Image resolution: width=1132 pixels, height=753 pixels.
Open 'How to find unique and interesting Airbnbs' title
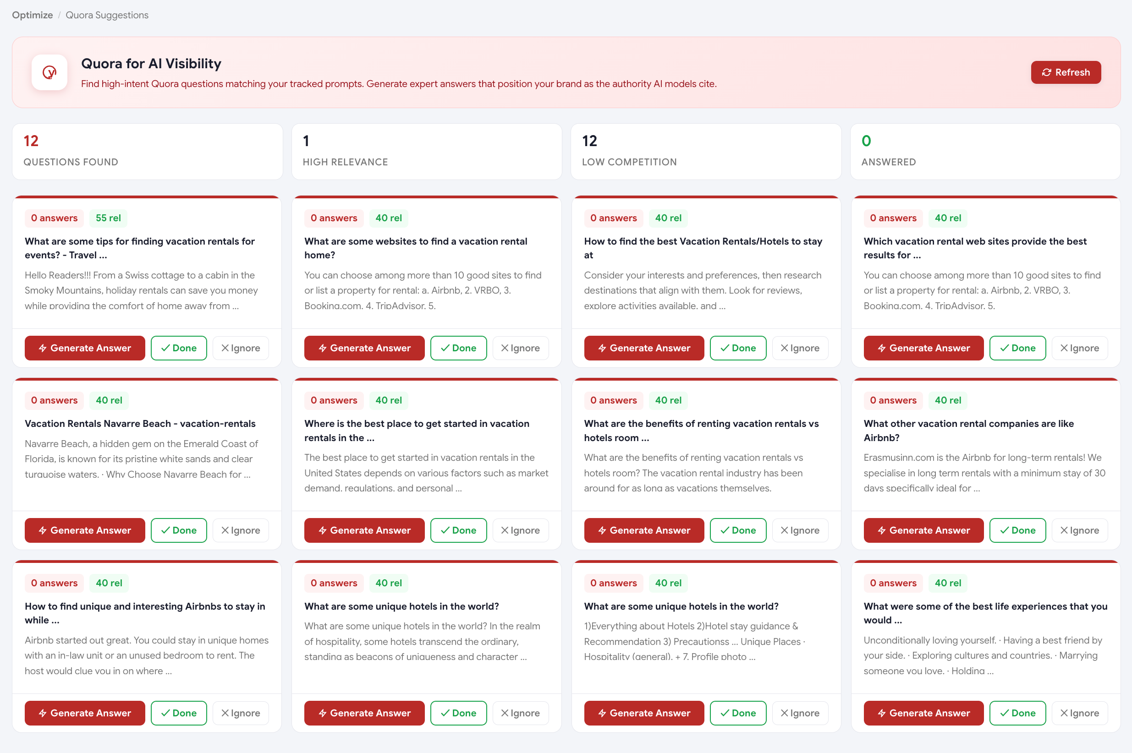coord(145,613)
